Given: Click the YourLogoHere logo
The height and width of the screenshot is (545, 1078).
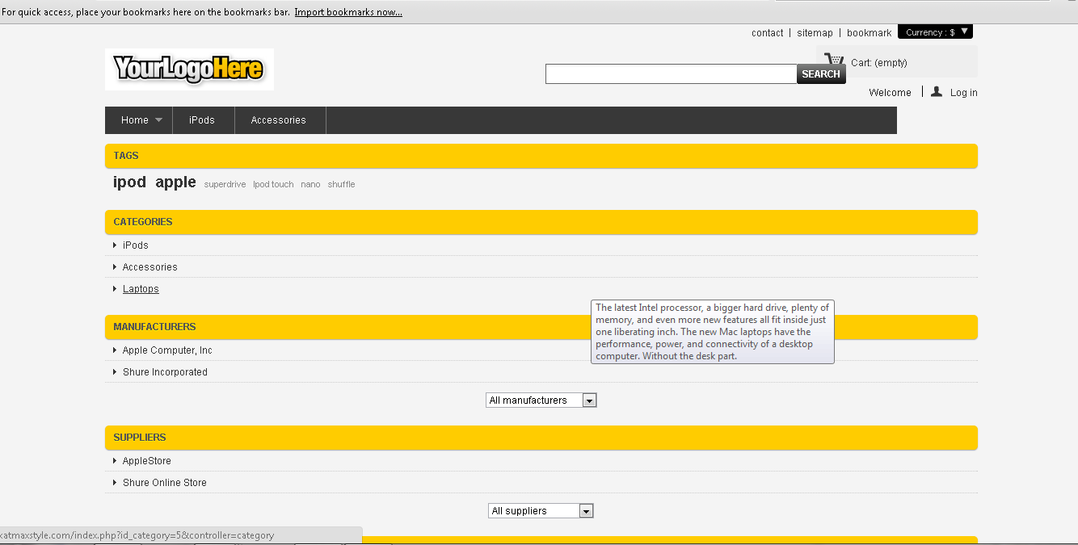Looking at the screenshot, I should coord(189,69).
